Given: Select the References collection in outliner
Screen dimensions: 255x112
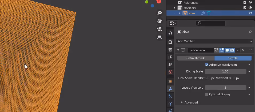Looking at the screenshot, I should (191, 3).
